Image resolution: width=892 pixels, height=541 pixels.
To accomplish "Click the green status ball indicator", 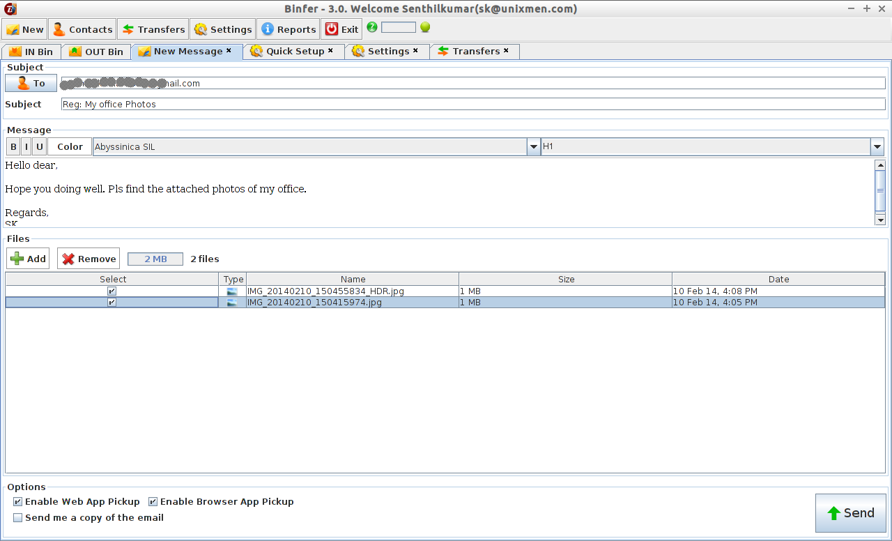I will click(x=425, y=27).
